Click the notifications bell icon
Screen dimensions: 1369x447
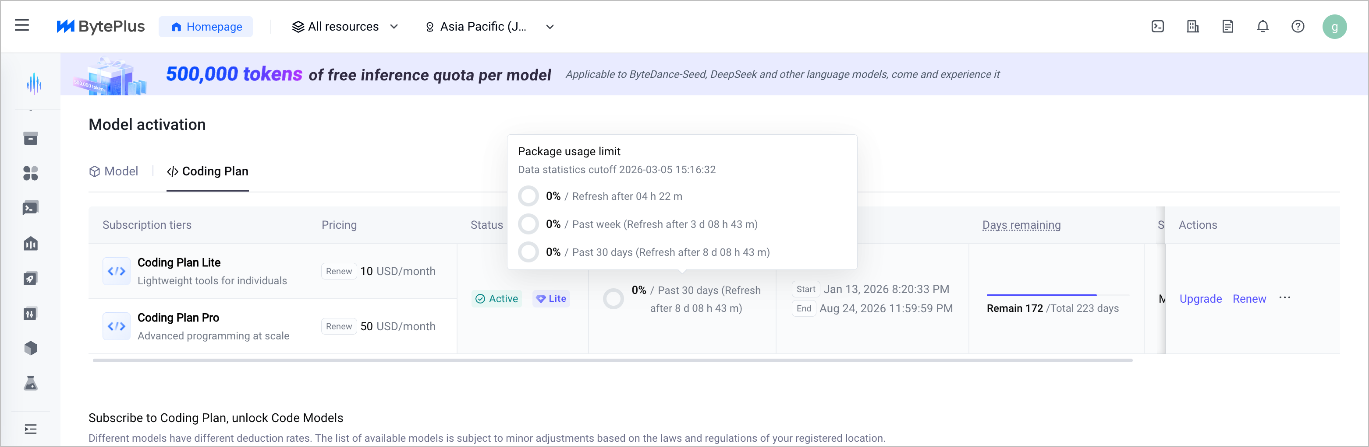[1262, 27]
